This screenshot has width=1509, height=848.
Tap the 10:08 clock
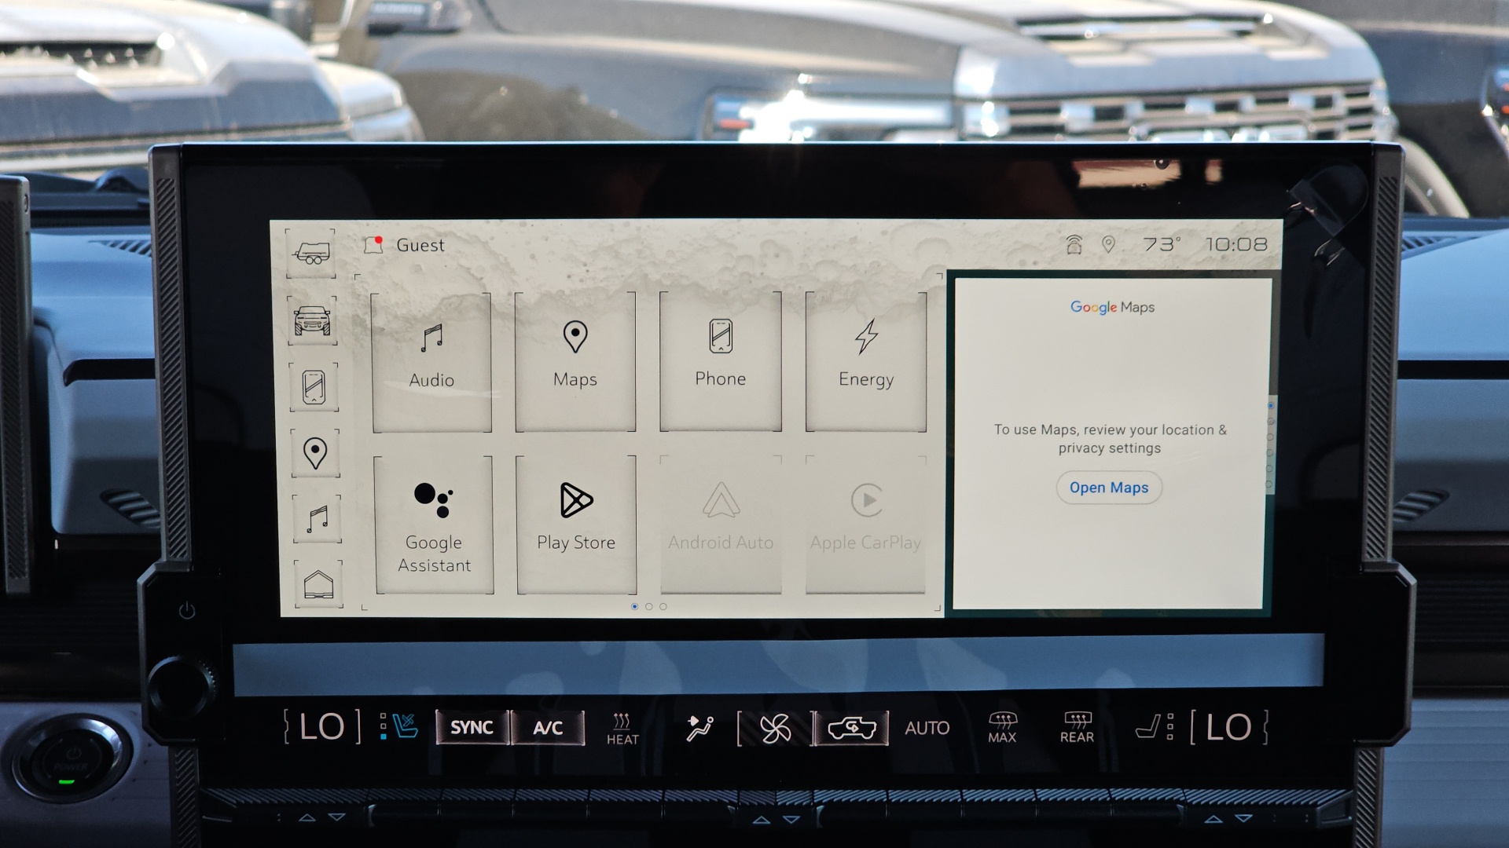tap(1236, 244)
